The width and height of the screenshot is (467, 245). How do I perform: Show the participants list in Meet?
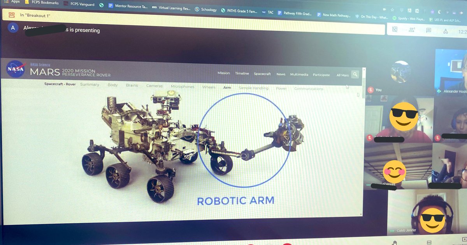[411, 30]
